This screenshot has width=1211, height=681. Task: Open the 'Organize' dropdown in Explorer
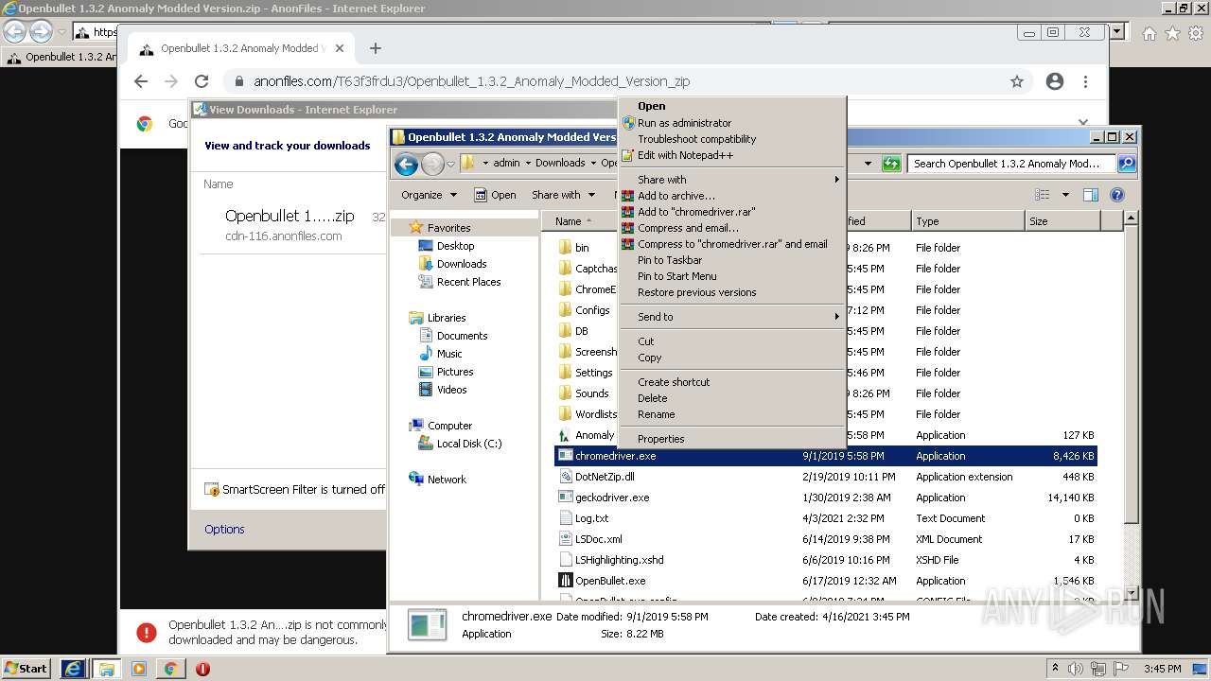[429, 195]
